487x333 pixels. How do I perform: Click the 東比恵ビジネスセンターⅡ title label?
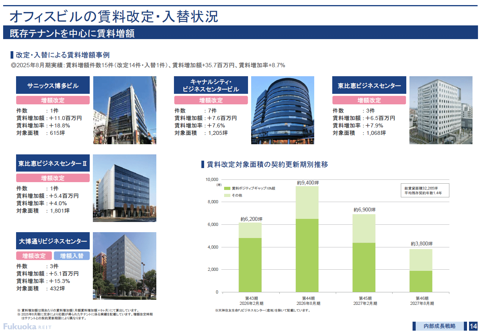point(53,163)
